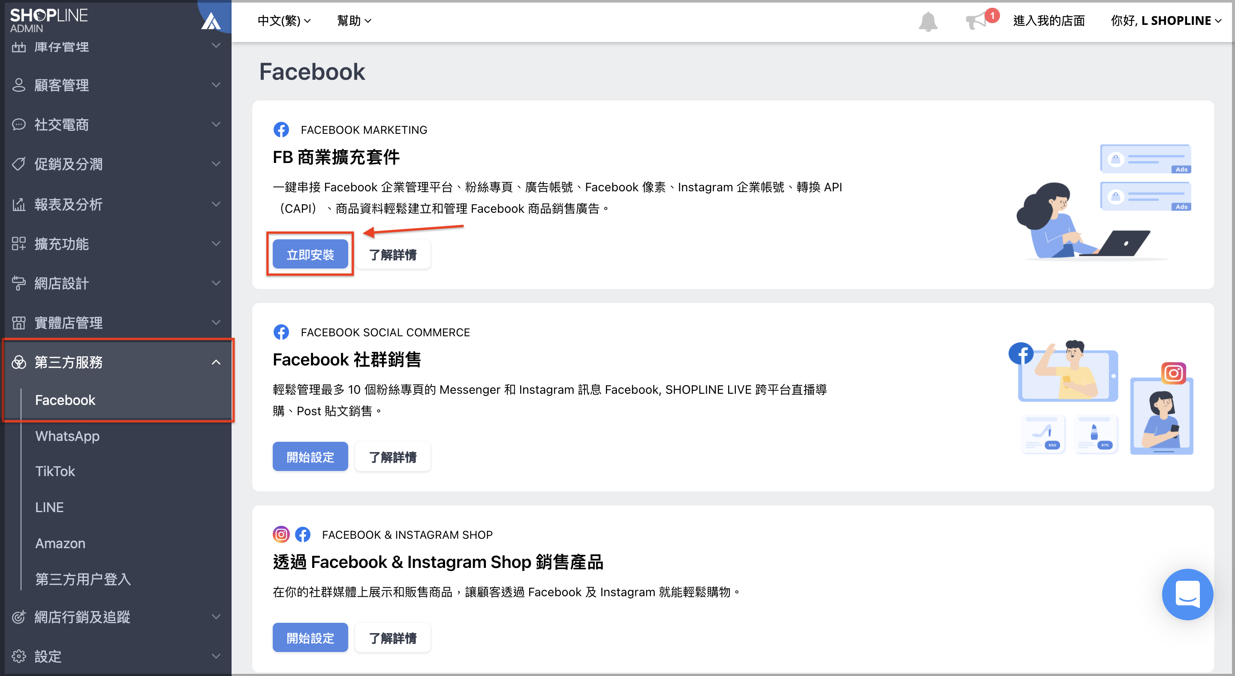Click the SHOPLINE ADMIN logo
The image size is (1235, 676).
point(48,19)
